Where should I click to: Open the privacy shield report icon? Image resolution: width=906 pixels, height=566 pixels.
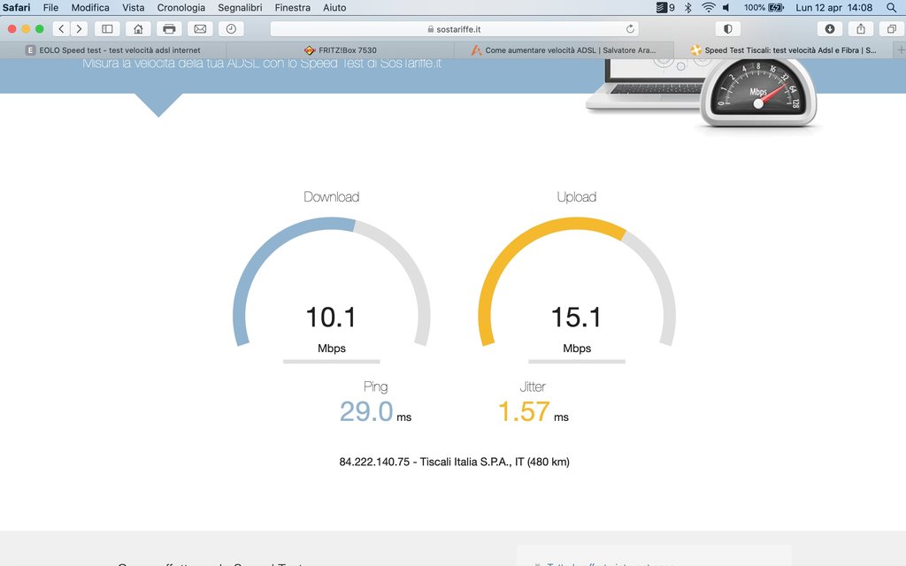727,29
